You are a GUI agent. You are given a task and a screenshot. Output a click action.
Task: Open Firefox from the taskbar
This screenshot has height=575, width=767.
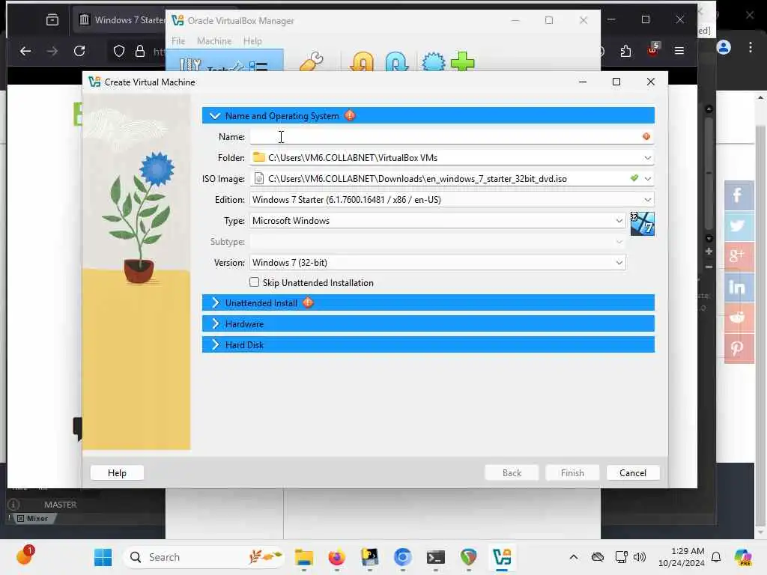(x=336, y=557)
